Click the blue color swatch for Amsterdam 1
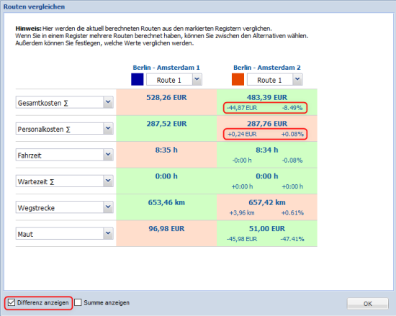The height and width of the screenshot is (316, 396). pyautogui.click(x=137, y=79)
